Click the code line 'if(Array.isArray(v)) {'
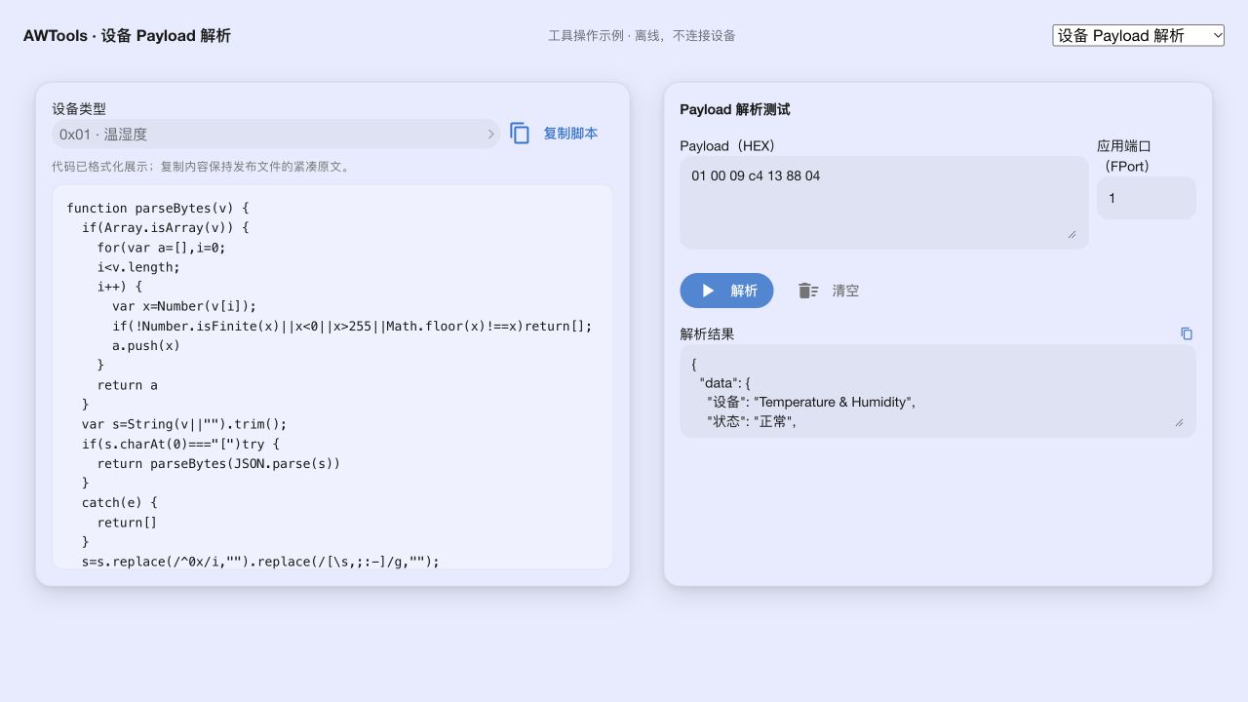Image resolution: width=1248 pixels, height=702 pixels. pyautogui.click(x=166, y=228)
